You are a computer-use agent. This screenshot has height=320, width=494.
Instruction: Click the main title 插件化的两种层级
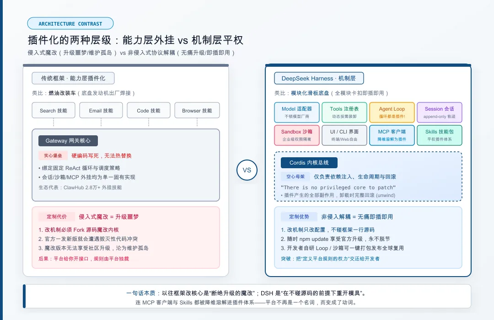tap(135, 40)
